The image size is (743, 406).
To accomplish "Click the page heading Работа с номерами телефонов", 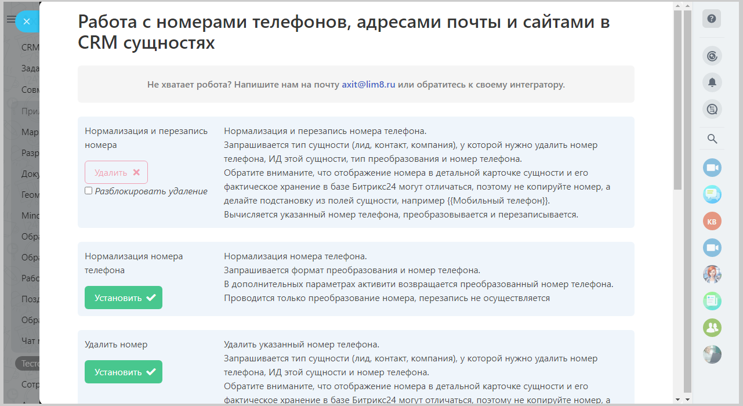I will 344,32.
